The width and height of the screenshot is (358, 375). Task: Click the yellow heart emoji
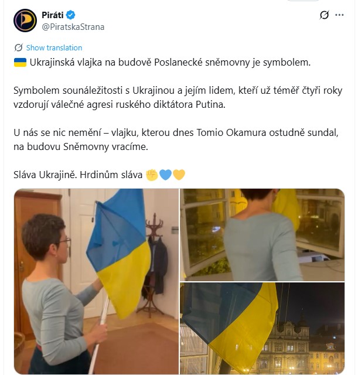pos(179,175)
